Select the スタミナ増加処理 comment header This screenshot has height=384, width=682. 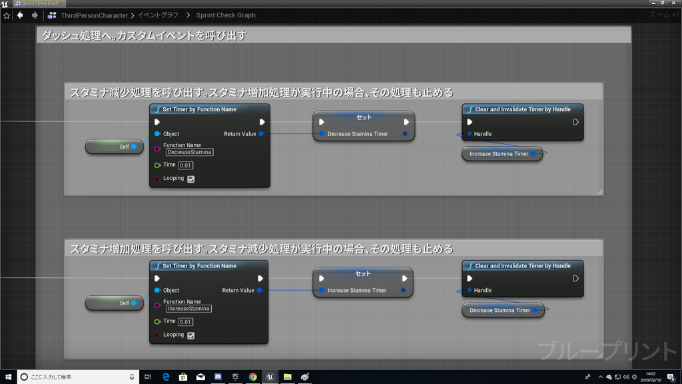[x=334, y=249]
